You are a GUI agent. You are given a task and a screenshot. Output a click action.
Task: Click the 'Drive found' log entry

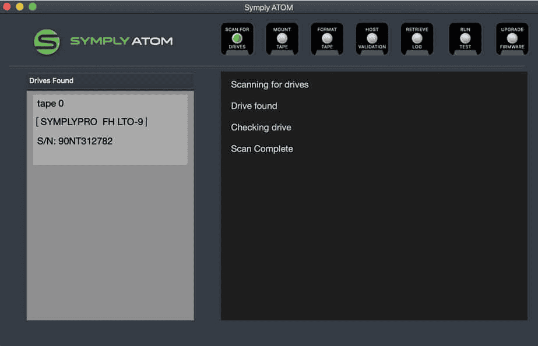coord(254,106)
